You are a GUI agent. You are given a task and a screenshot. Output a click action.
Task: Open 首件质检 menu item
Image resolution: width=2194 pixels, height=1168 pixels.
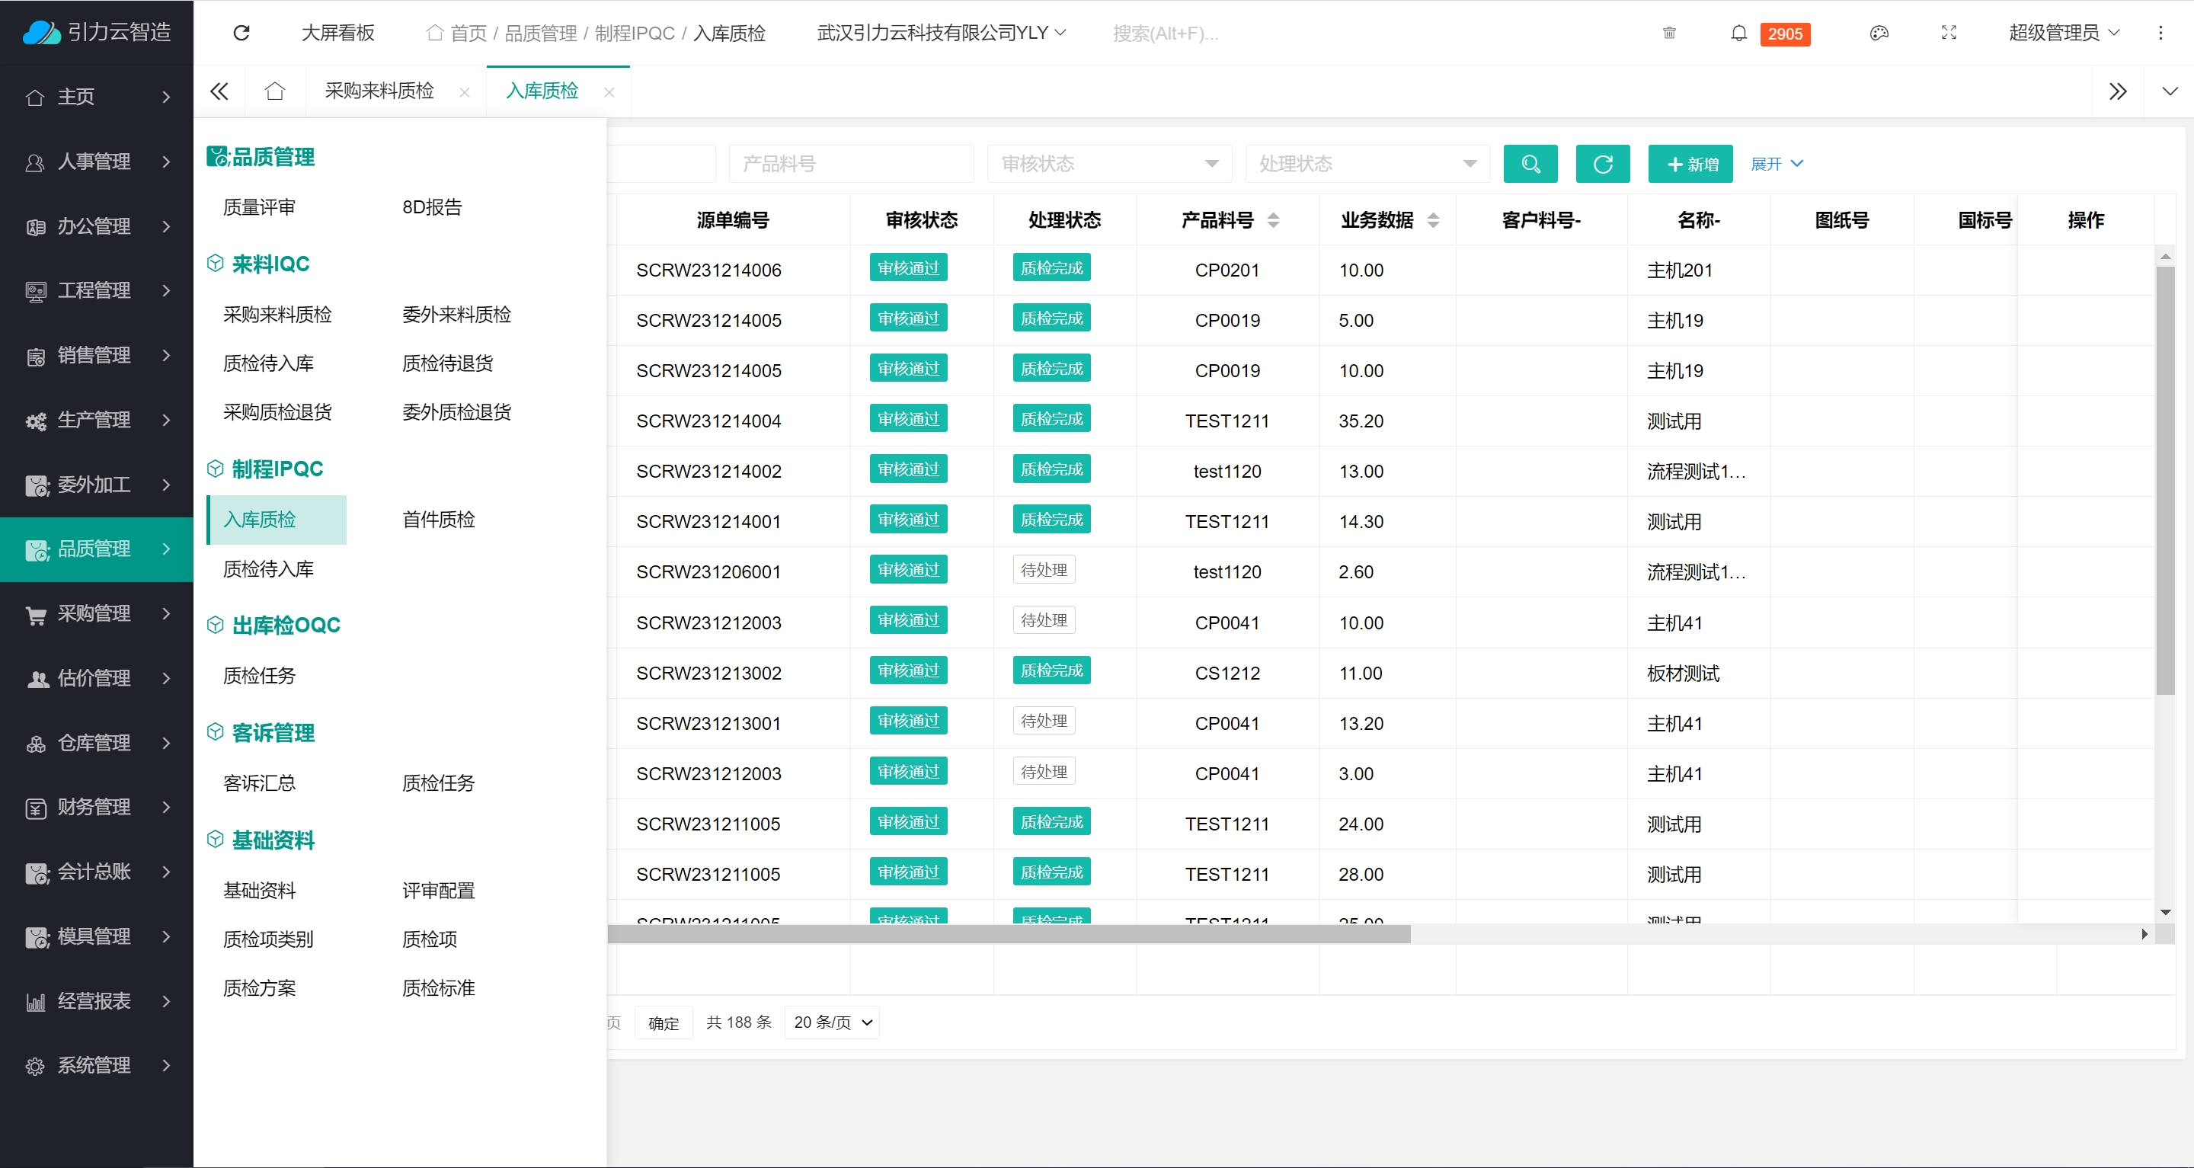438,519
